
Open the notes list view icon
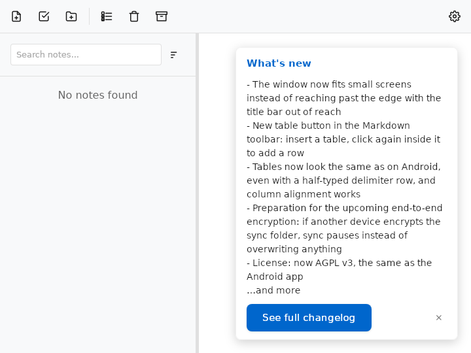(107, 16)
